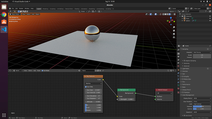The image size is (212, 119).
Task: Pause the viewport render preview
Action: tap(175, 14)
